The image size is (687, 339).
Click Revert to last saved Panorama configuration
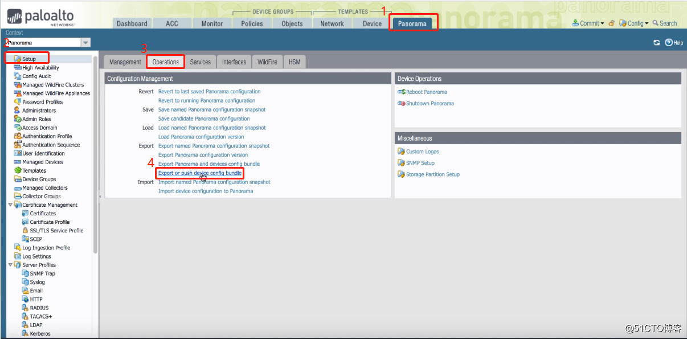pos(209,92)
